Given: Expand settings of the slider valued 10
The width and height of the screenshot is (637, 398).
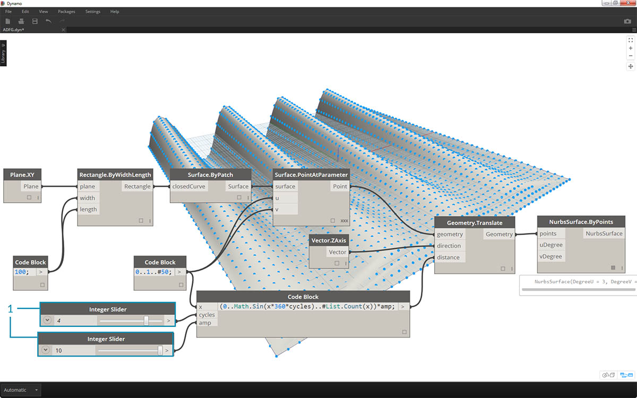Looking at the screenshot, I should (45, 350).
